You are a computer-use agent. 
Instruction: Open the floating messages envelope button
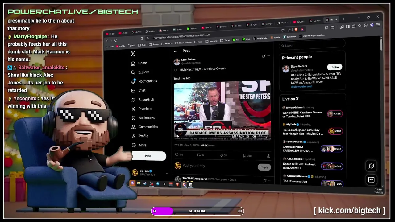tap(371, 180)
